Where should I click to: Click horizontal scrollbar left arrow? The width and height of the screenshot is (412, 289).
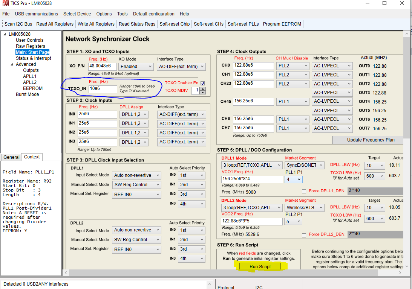[x=66, y=273]
